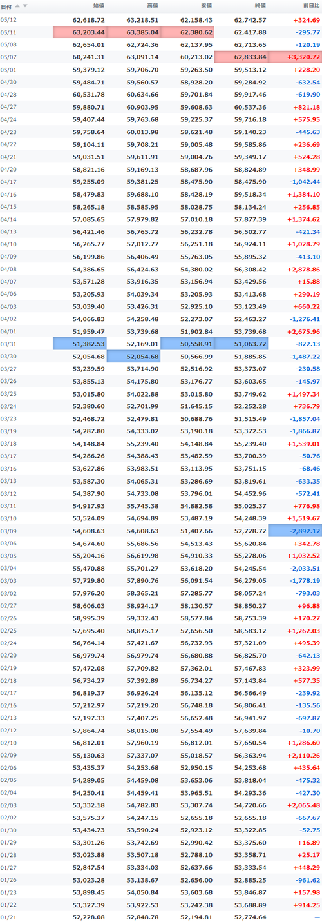Select the closing value 52,774.64

[251, 917]
